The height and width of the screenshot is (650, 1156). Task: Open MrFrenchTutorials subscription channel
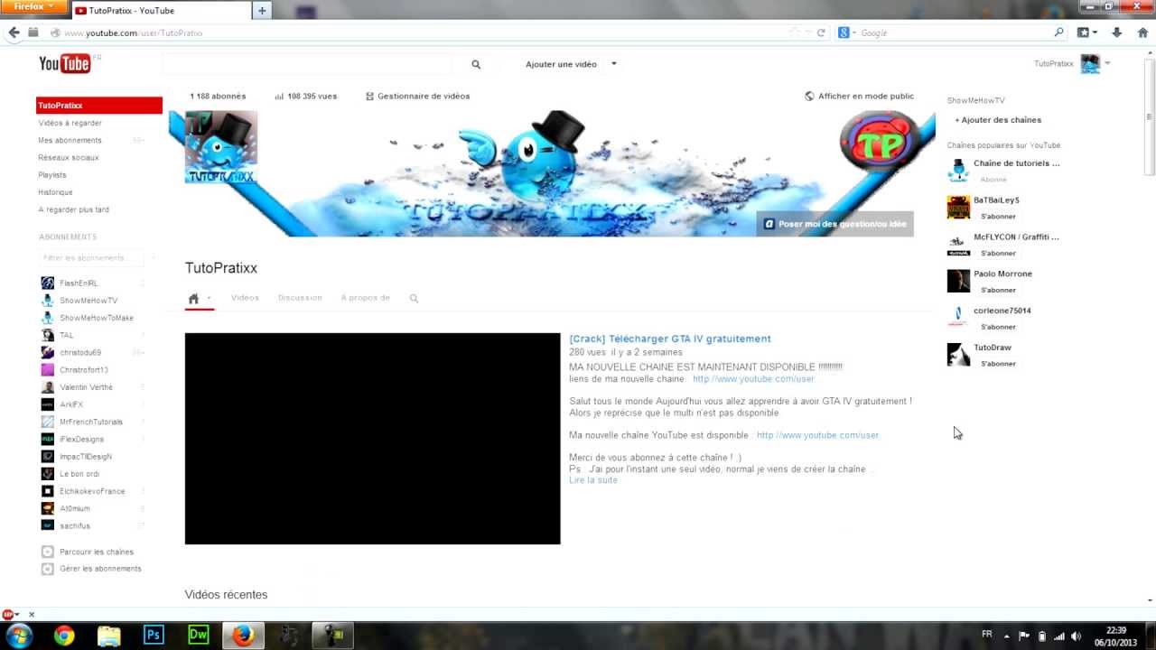[x=90, y=422]
